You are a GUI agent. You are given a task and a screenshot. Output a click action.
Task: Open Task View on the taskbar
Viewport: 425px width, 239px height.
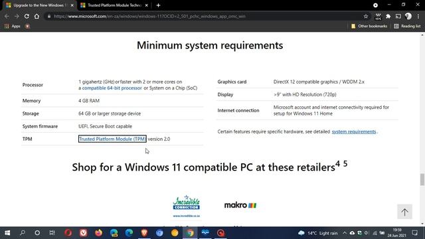52,233
